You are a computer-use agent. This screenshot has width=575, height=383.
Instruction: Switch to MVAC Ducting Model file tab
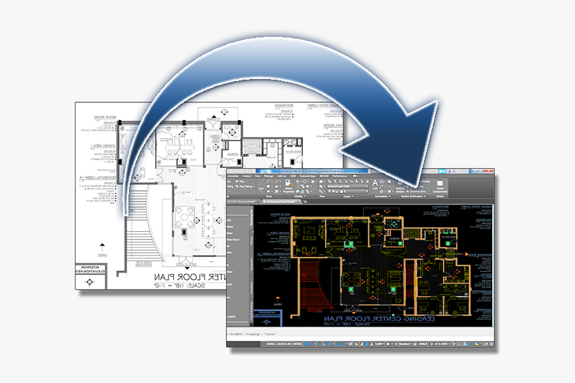pos(241,202)
